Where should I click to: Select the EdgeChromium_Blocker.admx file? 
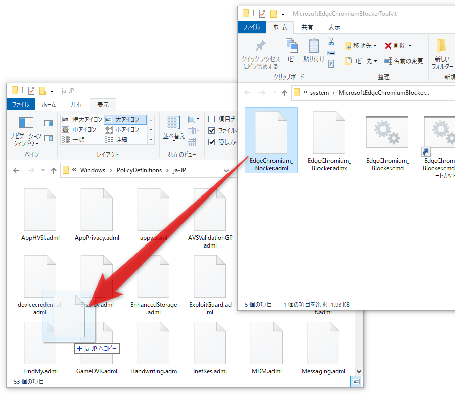click(329, 140)
